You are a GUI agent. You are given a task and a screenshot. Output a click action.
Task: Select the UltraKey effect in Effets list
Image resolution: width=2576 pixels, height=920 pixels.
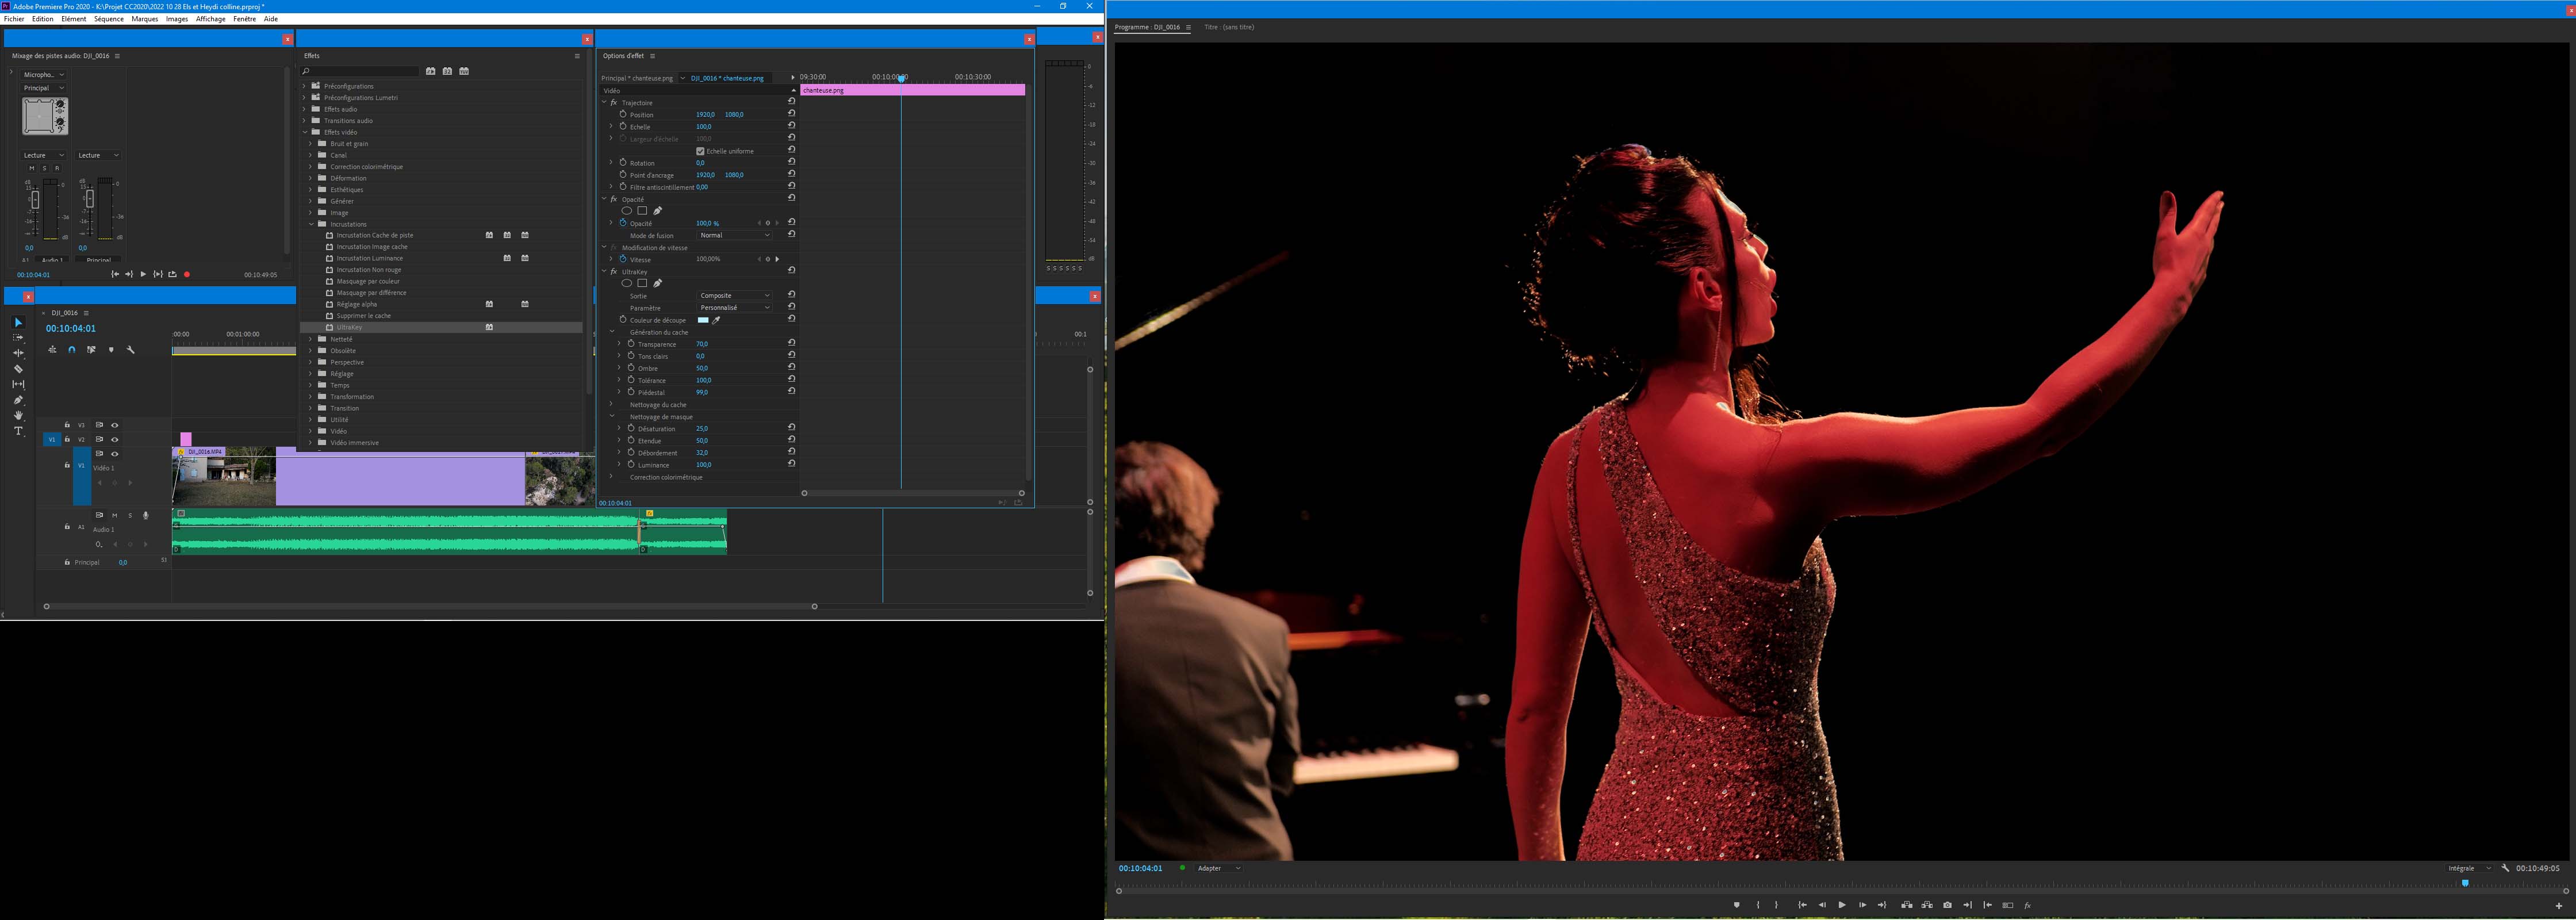349,327
